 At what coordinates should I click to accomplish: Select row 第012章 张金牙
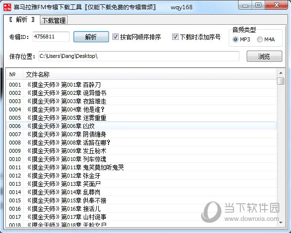tap(142, 176)
